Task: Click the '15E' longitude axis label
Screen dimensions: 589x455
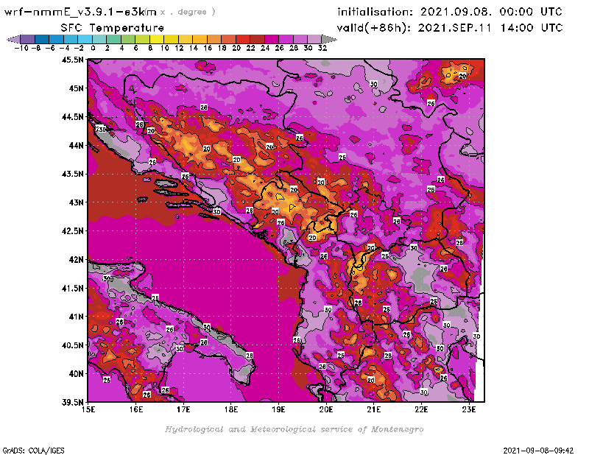Action: pos(88,409)
